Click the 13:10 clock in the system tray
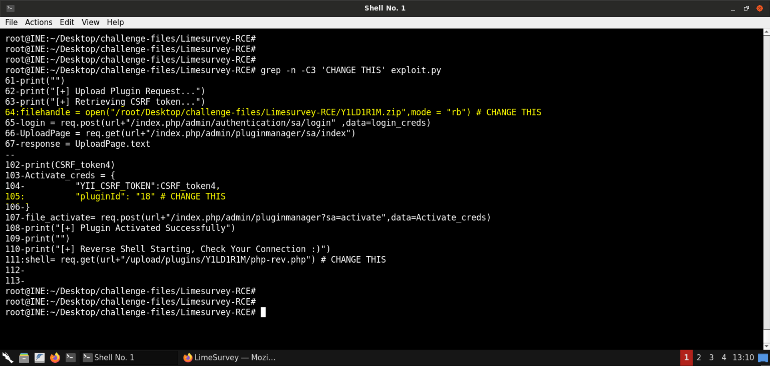This screenshot has width=770, height=366. coord(744,357)
